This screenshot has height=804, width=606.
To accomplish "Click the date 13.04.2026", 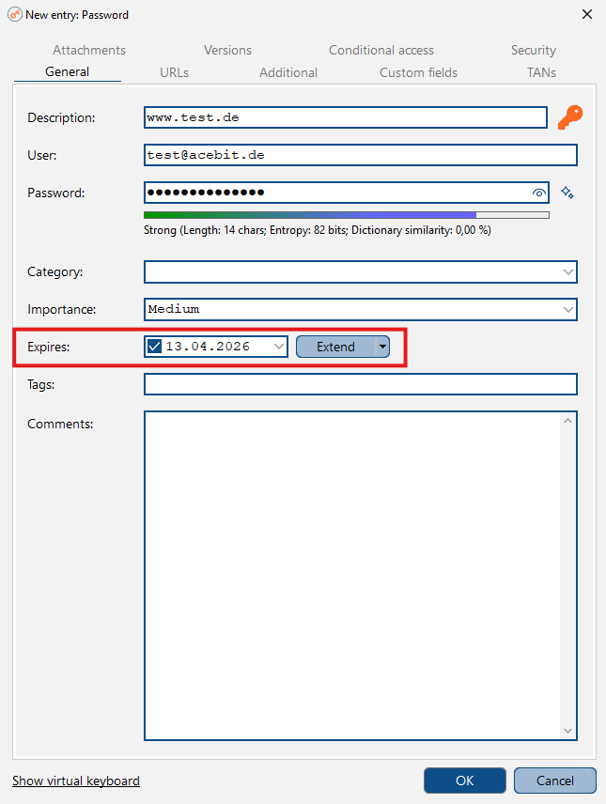I will (208, 347).
